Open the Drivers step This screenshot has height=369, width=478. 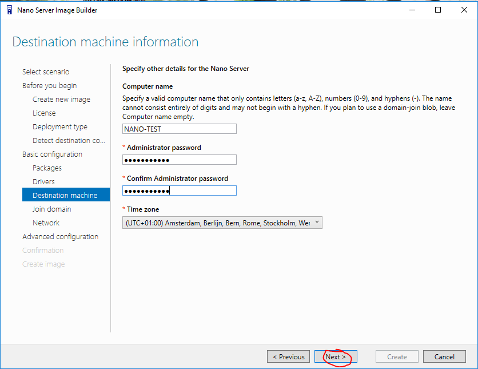(43, 182)
